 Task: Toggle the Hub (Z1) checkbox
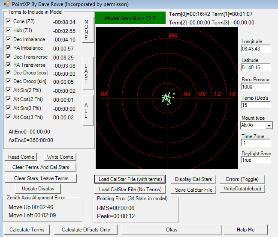8,30
